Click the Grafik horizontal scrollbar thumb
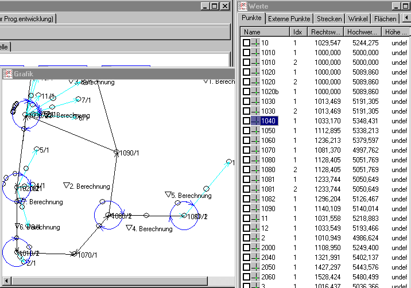Screen dimensions: 411x288 coord(109,281)
